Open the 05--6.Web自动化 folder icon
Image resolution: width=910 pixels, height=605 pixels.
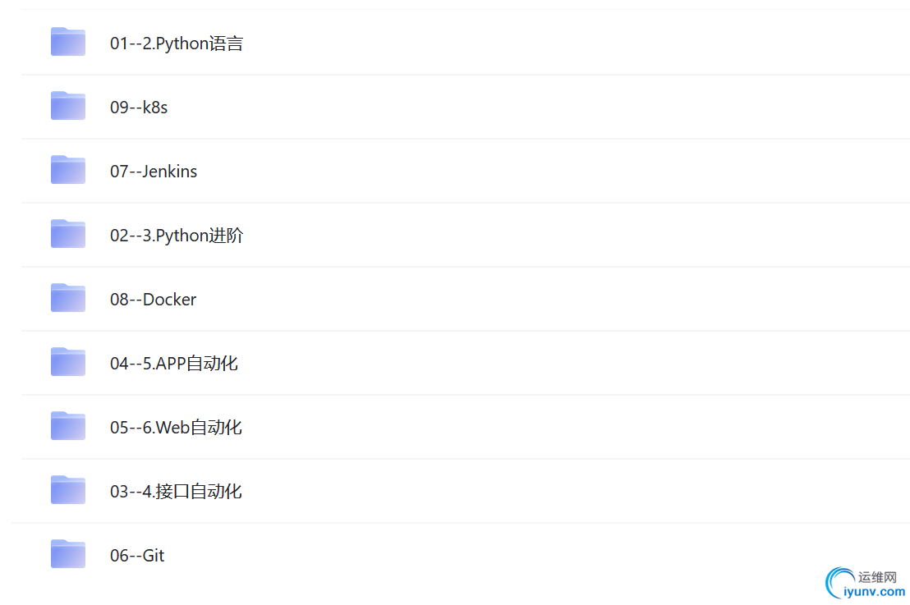point(68,426)
